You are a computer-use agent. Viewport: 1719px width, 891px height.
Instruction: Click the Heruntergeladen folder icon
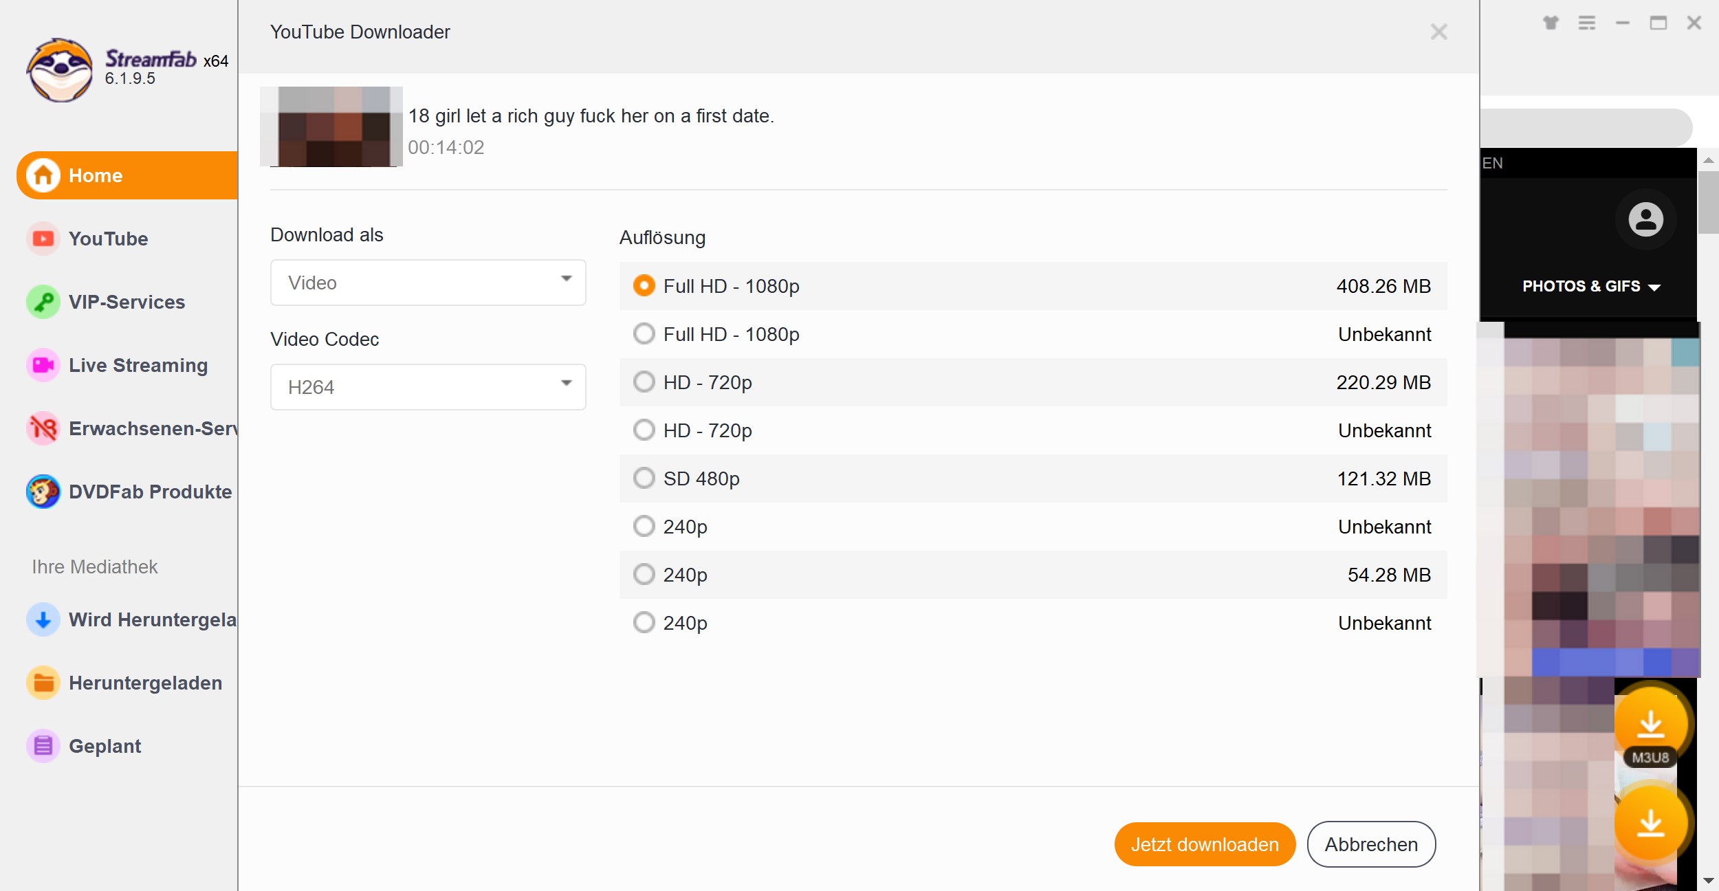[x=43, y=683]
